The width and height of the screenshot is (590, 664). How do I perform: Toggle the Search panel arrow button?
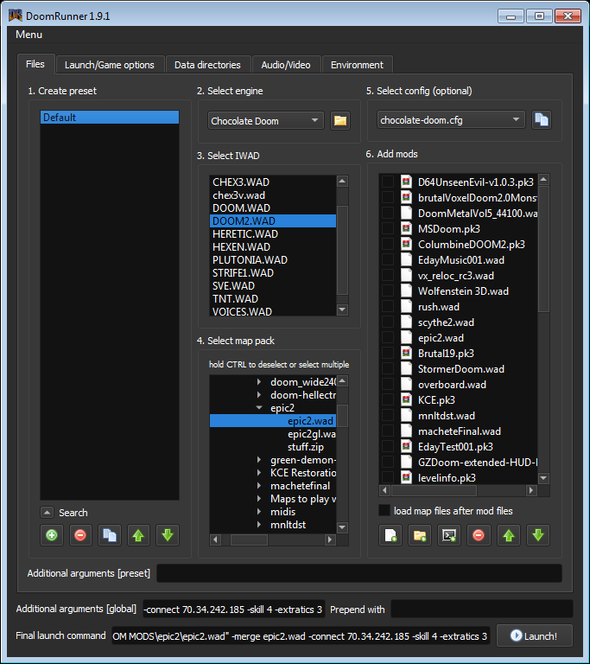tap(47, 513)
